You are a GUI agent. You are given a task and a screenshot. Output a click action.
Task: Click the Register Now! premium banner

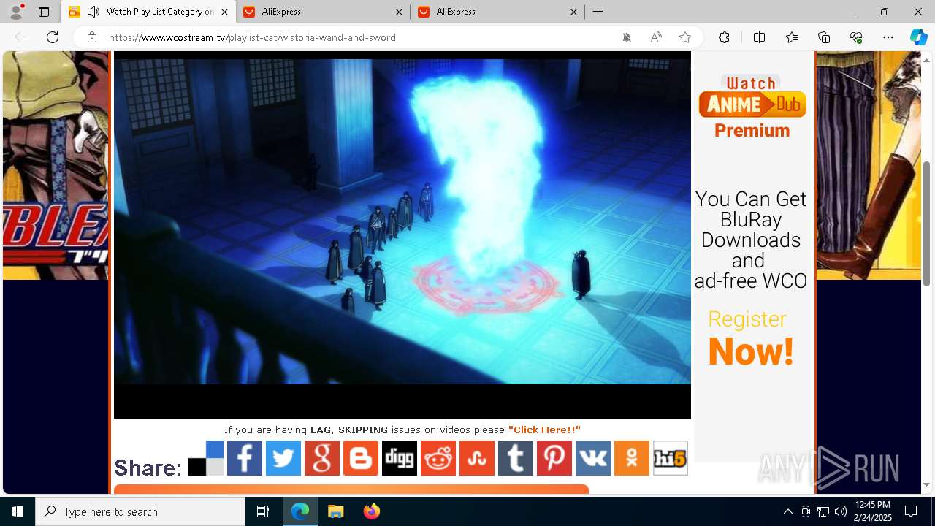751,340
